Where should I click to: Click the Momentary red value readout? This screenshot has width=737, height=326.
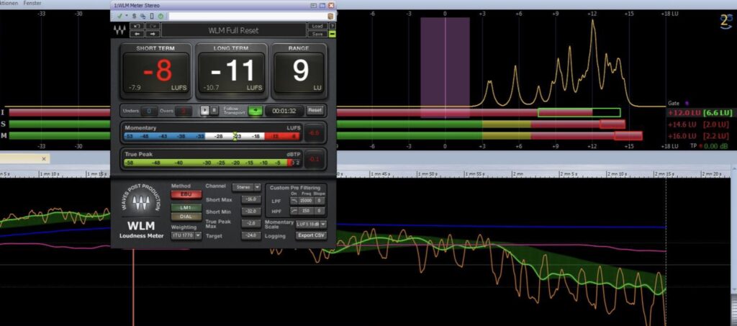click(314, 133)
